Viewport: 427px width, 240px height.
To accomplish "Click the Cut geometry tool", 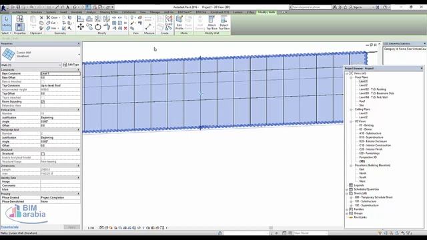I will [51, 23].
